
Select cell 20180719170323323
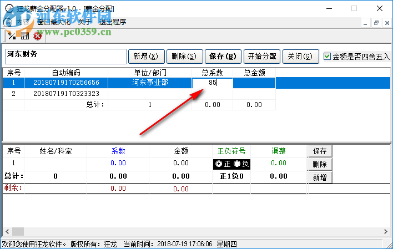pos(66,94)
